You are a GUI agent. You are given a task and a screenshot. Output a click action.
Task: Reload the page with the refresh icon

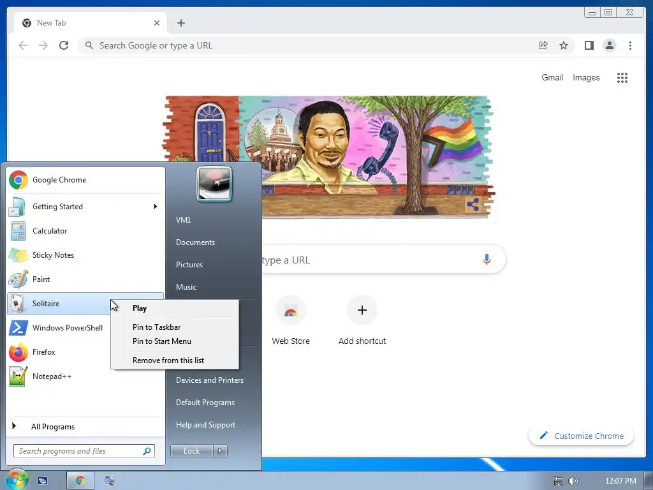64,45
